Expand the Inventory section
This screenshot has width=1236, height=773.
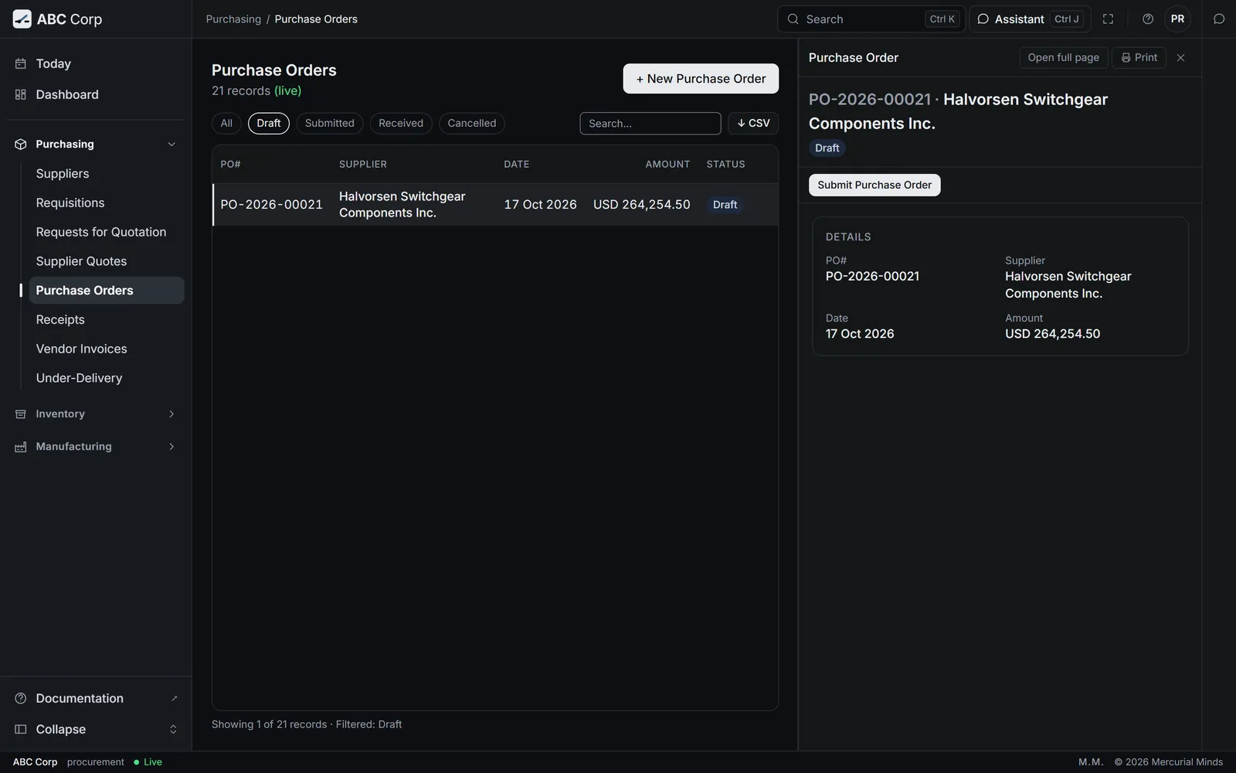tap(96, 414)
